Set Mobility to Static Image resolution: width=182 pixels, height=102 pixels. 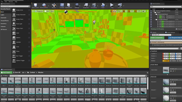(x=166, y=61)
